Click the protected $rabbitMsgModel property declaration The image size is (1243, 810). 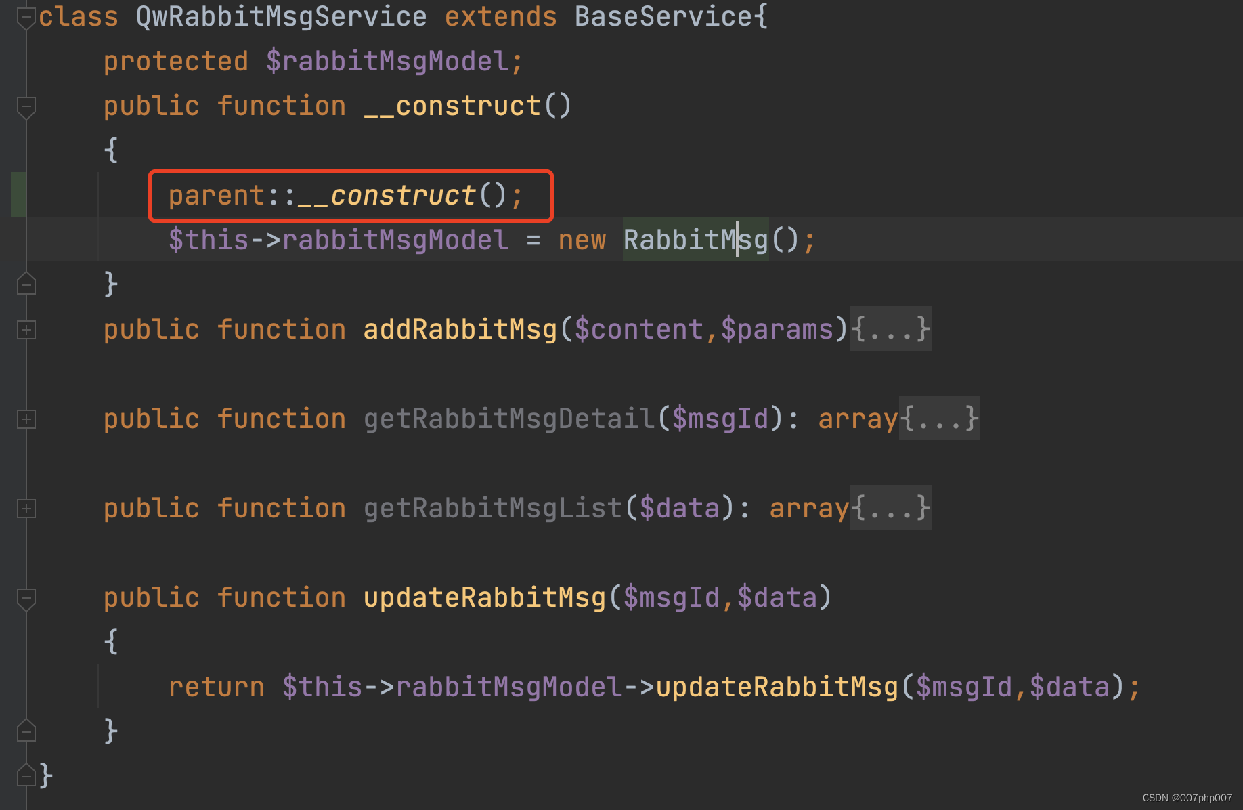[x=313, y=62]
